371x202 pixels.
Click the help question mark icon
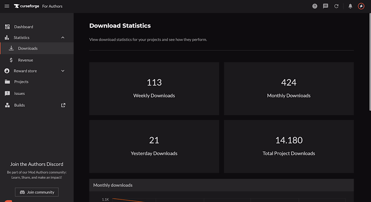point(315,6)
